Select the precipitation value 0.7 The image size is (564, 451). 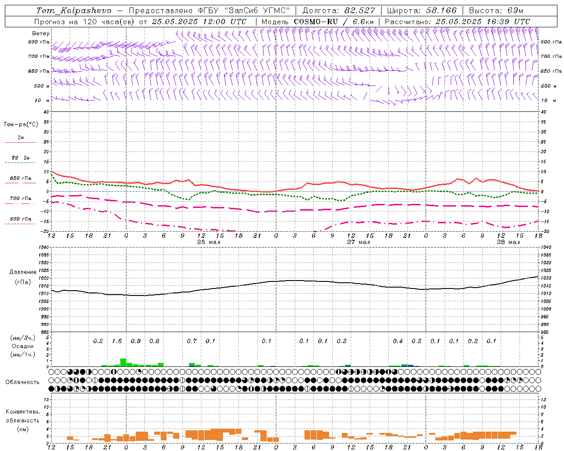pos(192,341)
